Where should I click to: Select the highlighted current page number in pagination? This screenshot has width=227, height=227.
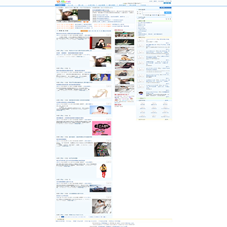click(x=62, y=217)
